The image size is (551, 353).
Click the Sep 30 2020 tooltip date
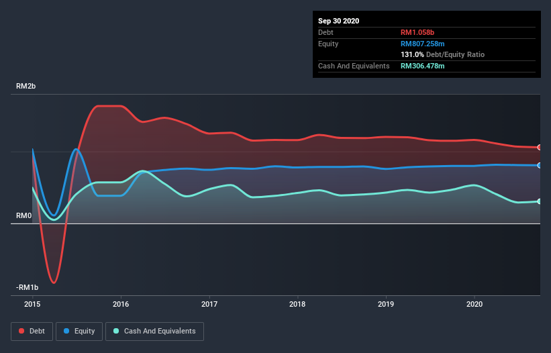click(x=339, y=21)
